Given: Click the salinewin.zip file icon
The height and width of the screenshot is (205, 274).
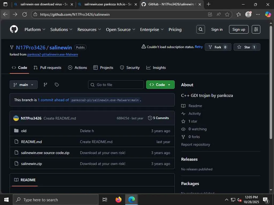Looking at the screenshot, I should [16, 164].
